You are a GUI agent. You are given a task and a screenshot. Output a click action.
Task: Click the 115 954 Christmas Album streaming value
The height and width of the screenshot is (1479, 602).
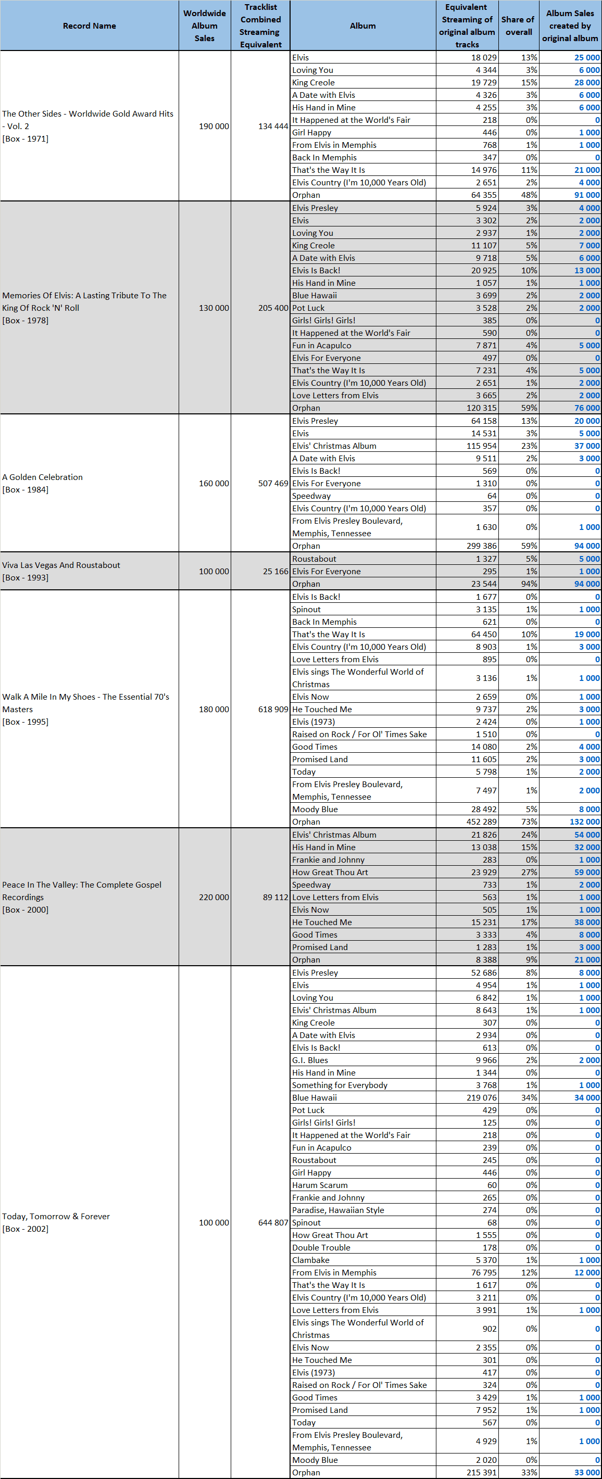pos(467,446)
